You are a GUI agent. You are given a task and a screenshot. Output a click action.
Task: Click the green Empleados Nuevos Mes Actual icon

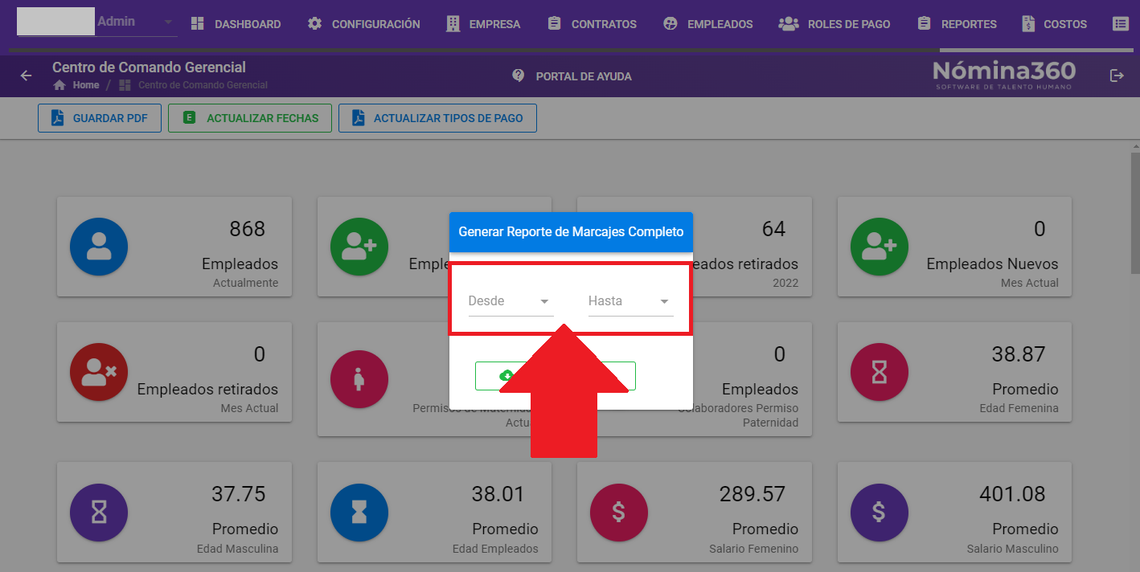(880, 247)
